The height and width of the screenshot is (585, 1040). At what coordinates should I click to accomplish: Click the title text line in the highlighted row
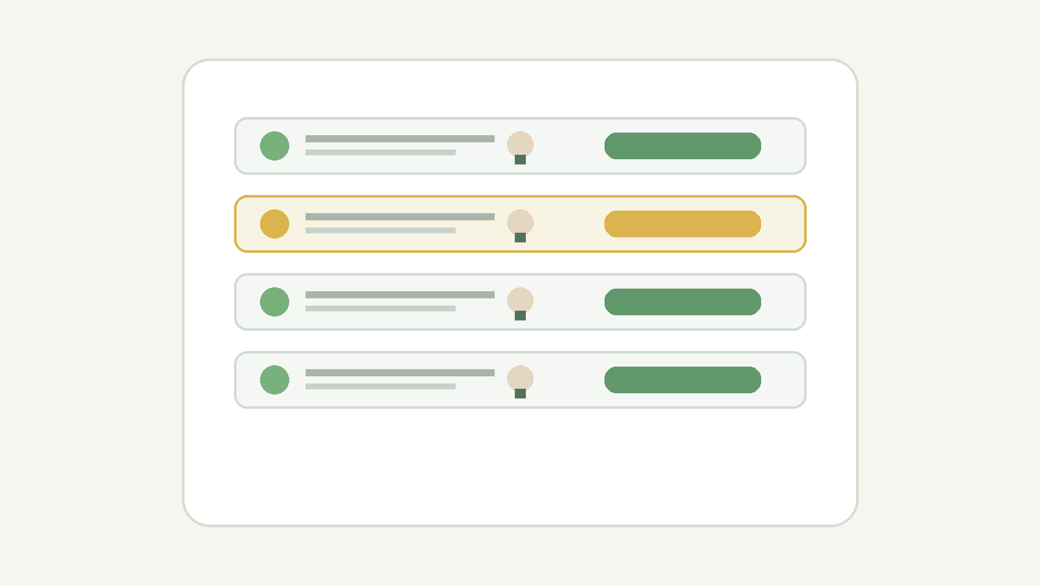tap(400, 216)
